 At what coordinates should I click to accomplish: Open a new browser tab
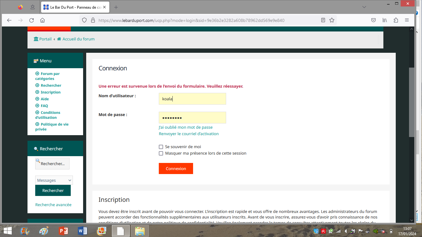click(x=116, y=7)
